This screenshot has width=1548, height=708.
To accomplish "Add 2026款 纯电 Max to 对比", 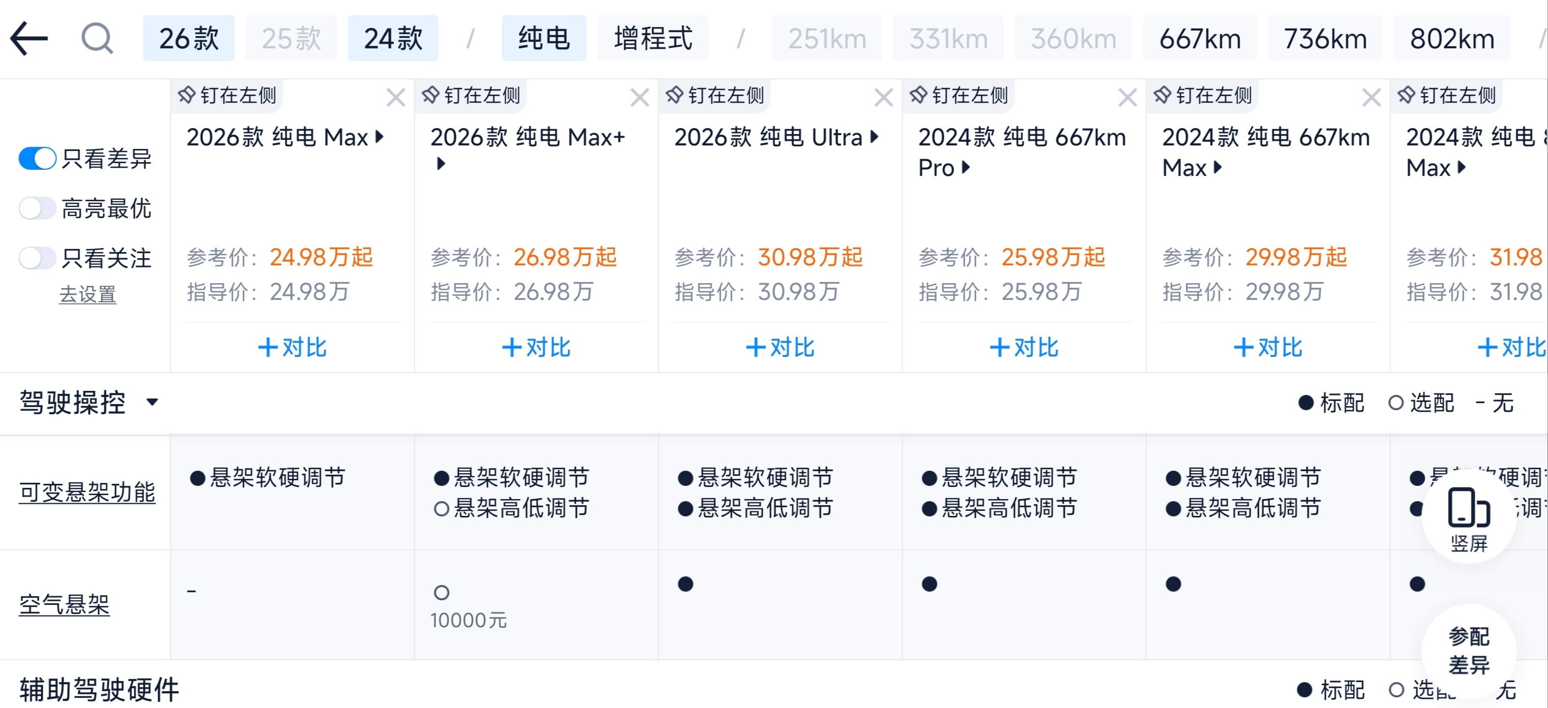I will pyautogui.click(x=292, y=347).
